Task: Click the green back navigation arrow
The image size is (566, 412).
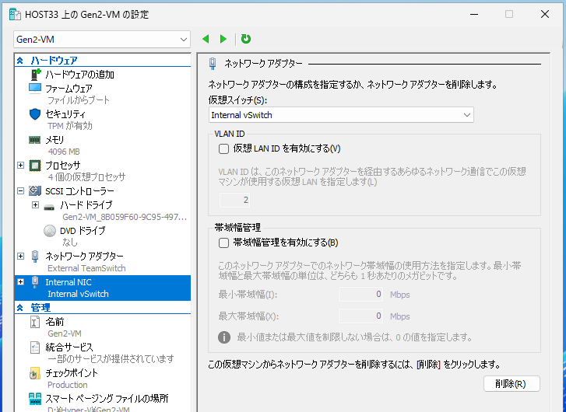Action: 206,39
